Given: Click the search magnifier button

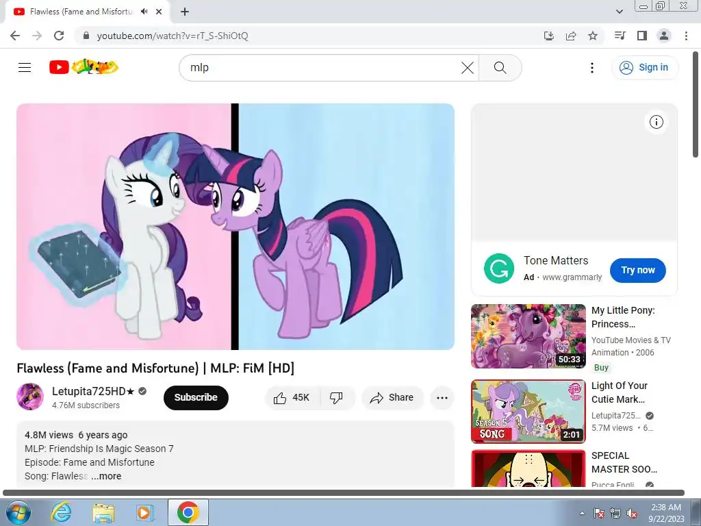Looking at the screenshot, I should (500, 68).
